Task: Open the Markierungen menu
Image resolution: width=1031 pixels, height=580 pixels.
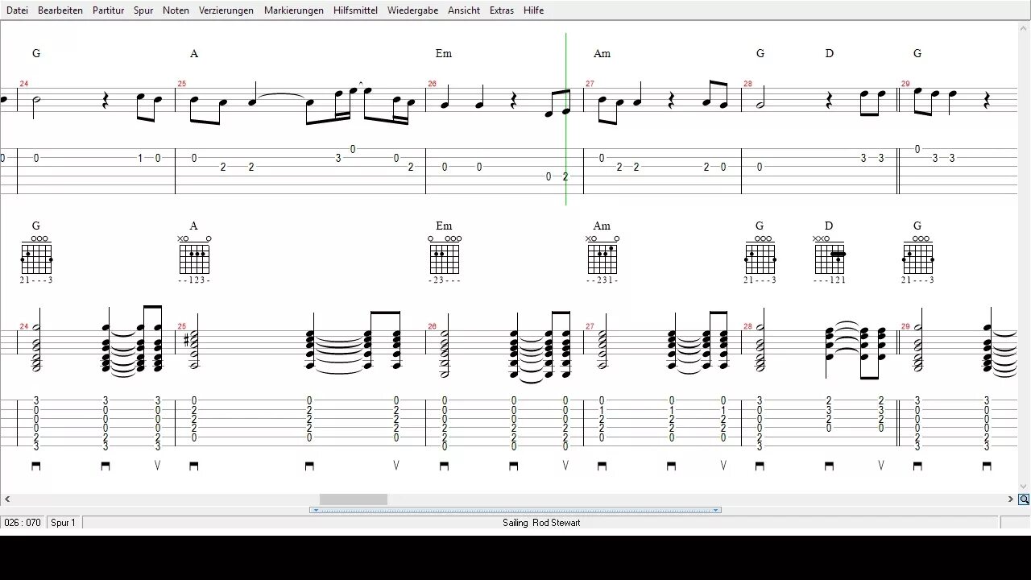Action: [x=294, y=10]
